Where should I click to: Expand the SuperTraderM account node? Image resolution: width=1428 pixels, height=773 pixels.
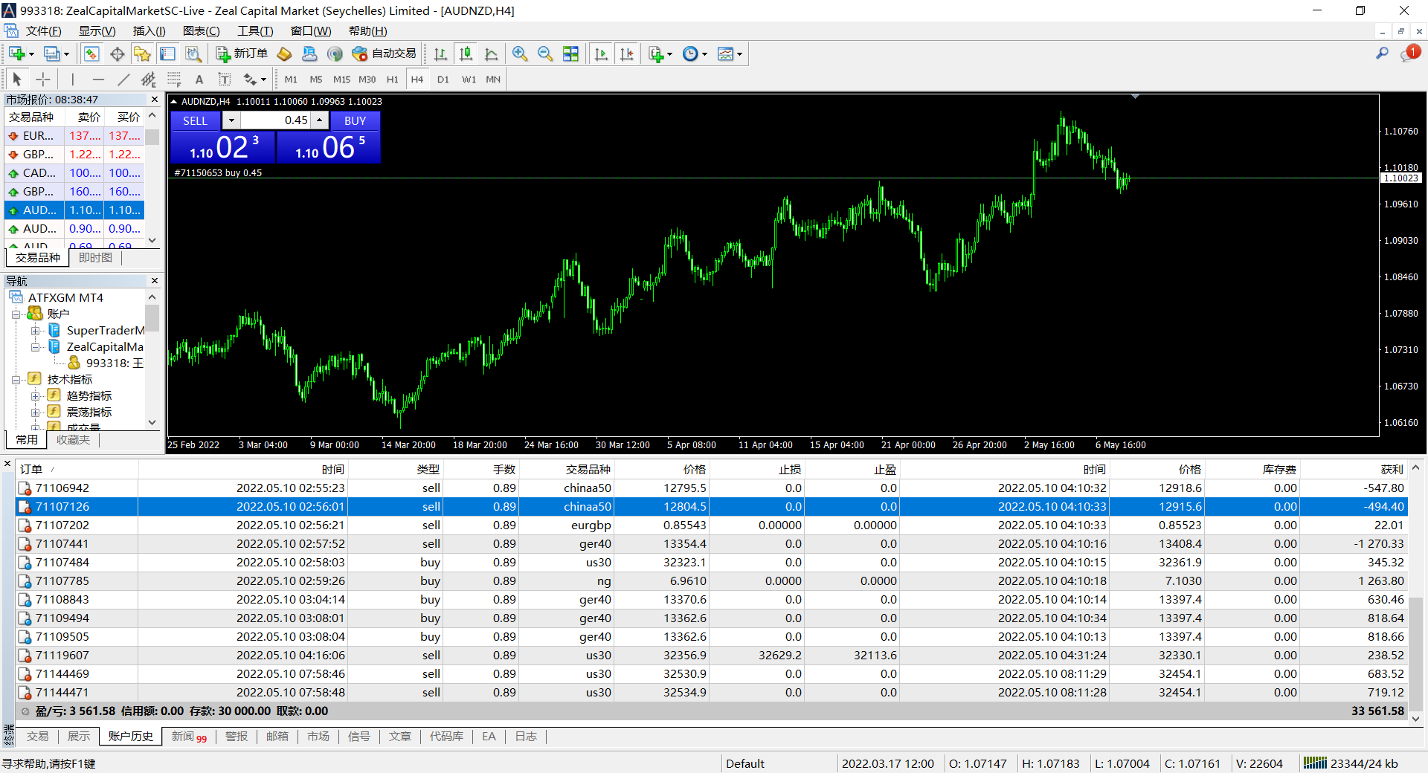point(35,331)
